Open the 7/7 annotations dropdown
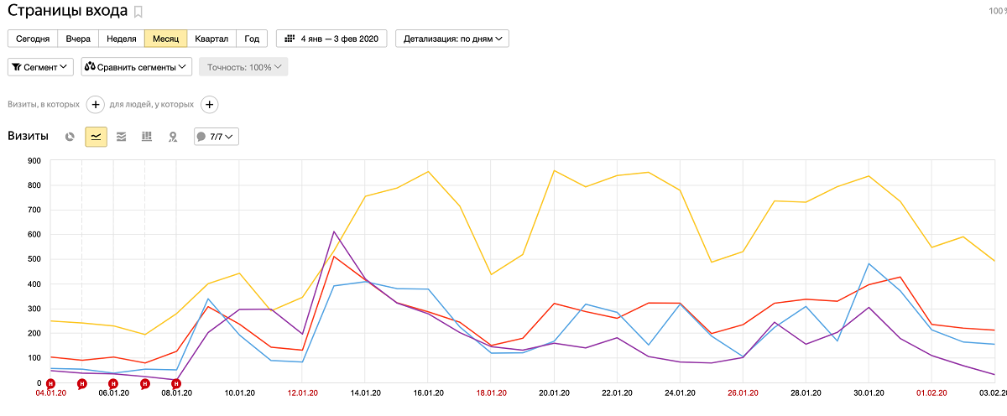 [217, 137]
